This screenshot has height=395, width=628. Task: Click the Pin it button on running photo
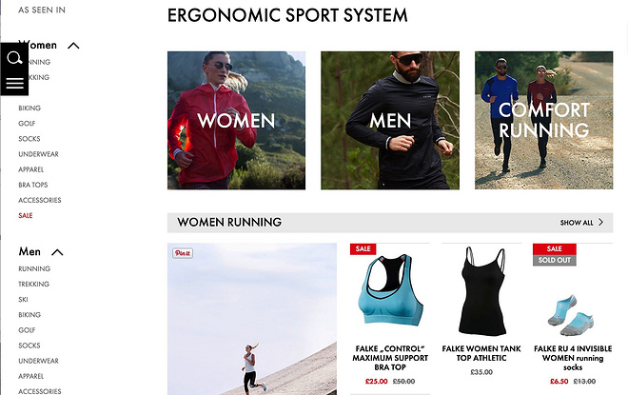tap(183, 253)
